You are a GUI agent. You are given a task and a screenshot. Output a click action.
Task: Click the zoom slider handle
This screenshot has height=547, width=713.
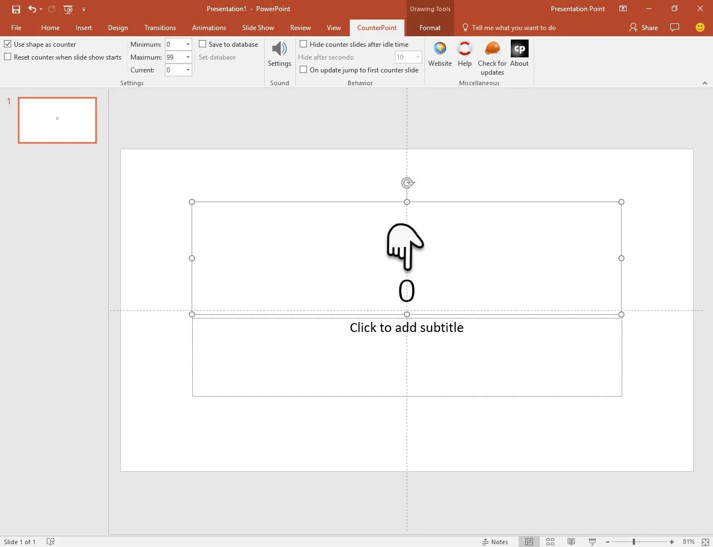[634, 541]
